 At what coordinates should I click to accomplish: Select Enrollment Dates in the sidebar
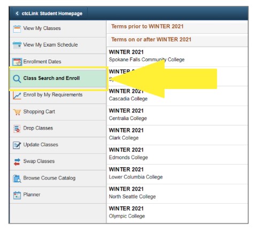click(x=58, y=62)
